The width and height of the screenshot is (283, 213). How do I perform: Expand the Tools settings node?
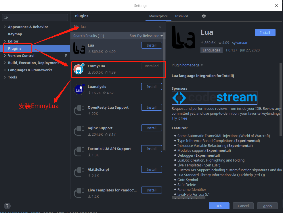point(5,77)
